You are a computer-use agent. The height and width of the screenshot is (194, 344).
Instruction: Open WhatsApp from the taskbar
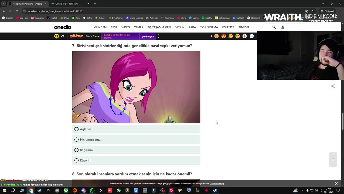click(x=92, y=190)
